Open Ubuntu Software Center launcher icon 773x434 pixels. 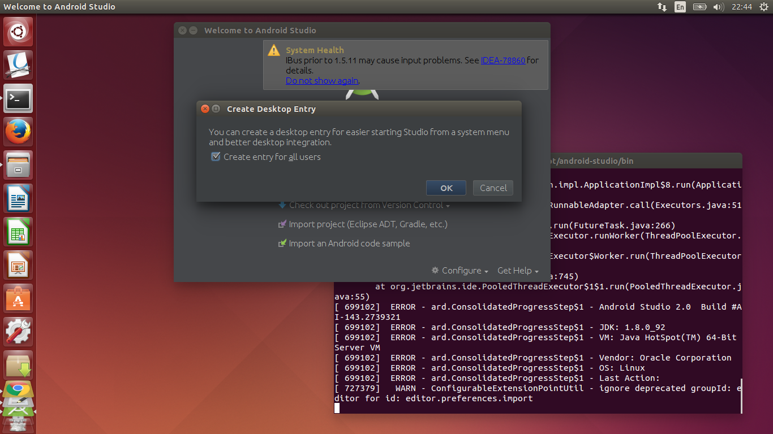pyautogui.click(x=18, y=298)
